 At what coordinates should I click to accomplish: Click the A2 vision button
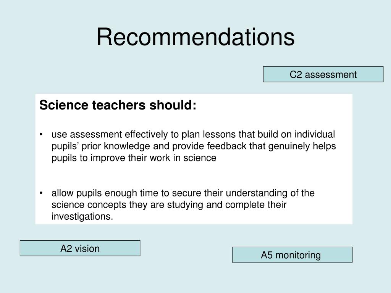[x=80, y=248]
